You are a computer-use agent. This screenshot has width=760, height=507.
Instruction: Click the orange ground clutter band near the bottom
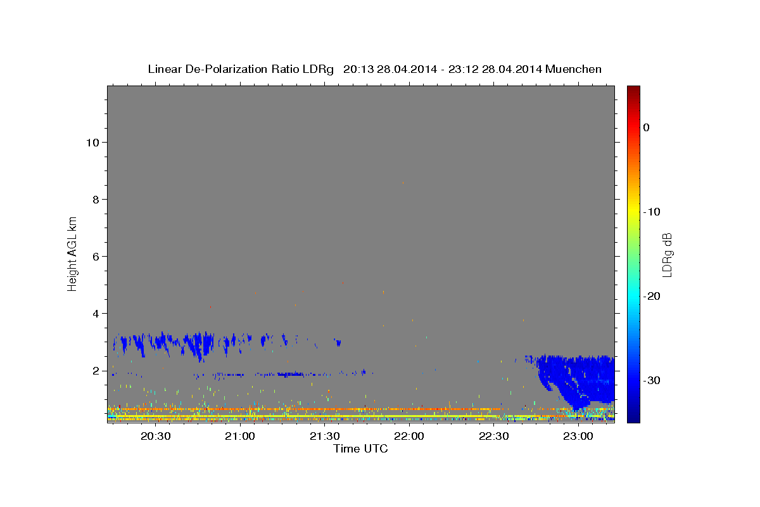[x=304, y=409]
